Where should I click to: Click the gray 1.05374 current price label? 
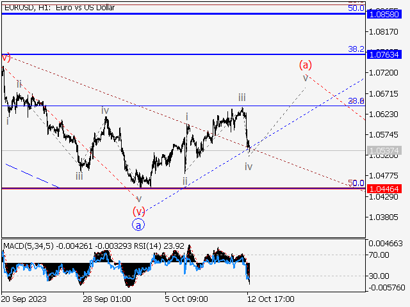[384, 150]
